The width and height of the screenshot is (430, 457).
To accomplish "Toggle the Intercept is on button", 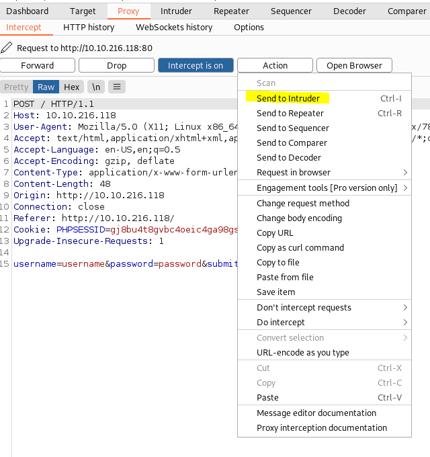I will [196, 65].
